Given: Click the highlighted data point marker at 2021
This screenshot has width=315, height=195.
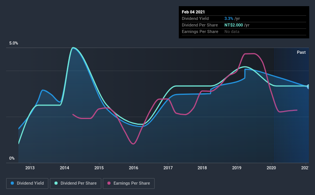Looking at the screenshot, I should pyautogui.click(x=308, y=86).
